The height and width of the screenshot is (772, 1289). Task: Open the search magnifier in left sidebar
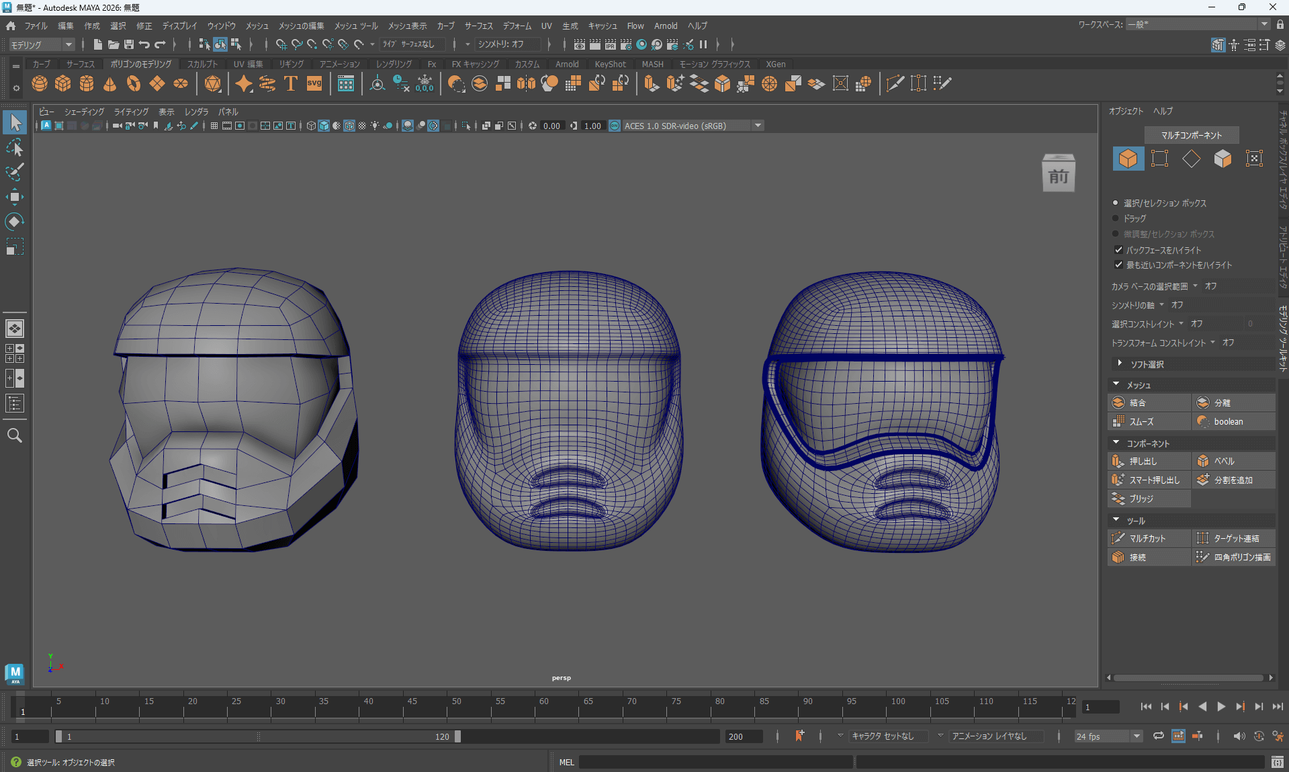pyautogui.click(x=15, y=435)
